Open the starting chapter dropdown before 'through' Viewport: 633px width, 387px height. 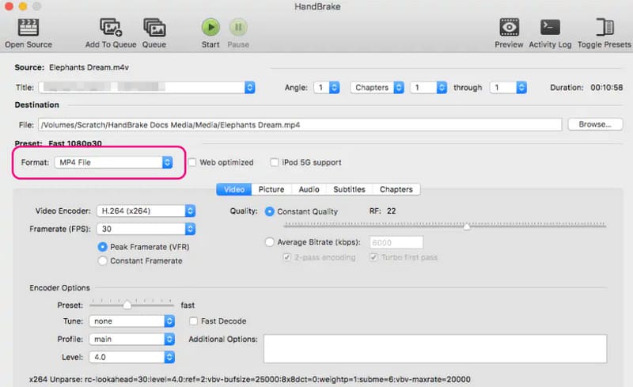(x=428, y=87)
